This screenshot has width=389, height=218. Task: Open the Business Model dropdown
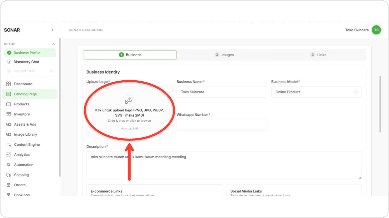[x=316, y=92]
